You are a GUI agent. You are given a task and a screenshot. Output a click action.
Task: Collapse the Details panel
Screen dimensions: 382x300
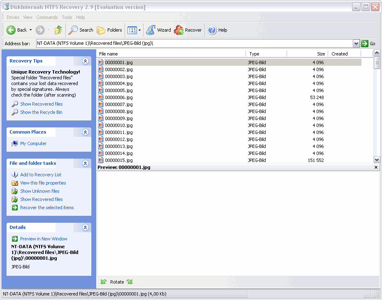pyautogui.click(x=85, y=227)
